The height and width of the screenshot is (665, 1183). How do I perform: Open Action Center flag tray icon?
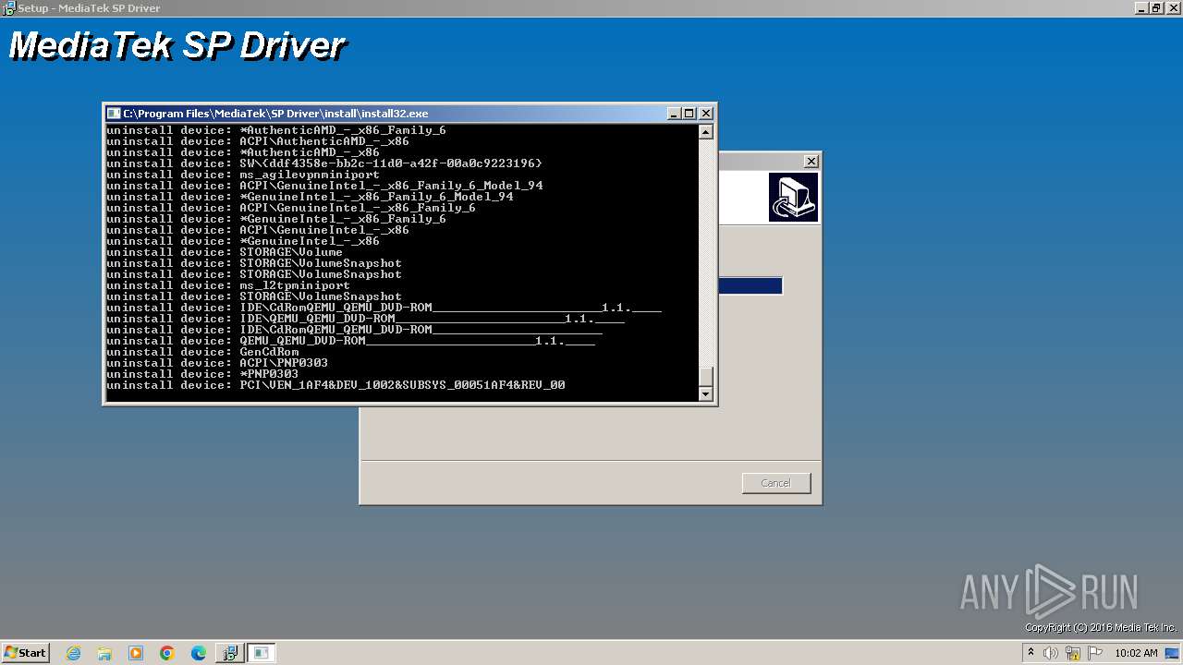pyautogui.click(x=1095, y=653)
